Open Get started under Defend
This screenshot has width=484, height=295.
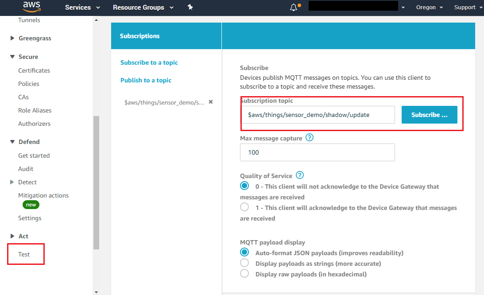34,155
